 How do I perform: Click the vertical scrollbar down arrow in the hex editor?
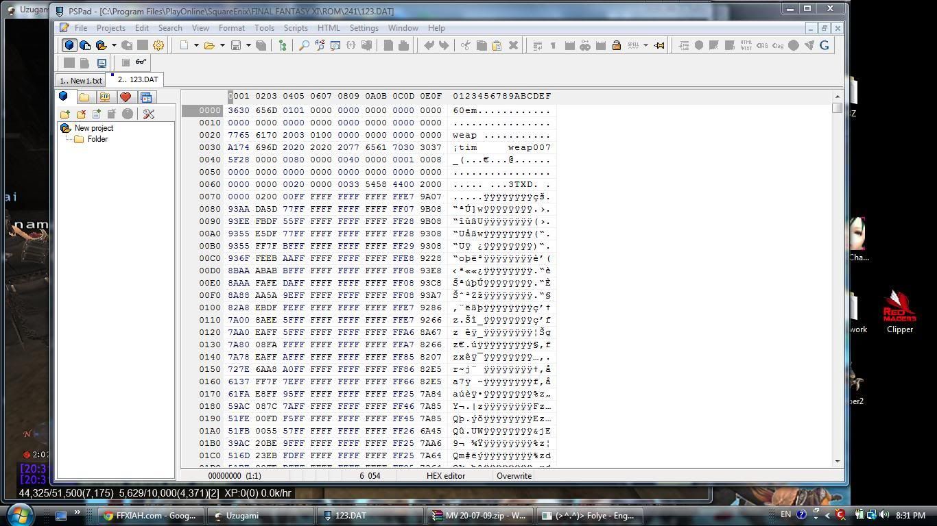click(x=837, y=461)
